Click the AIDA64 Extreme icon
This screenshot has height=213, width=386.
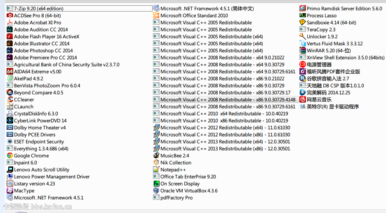(x=10, y=72)
